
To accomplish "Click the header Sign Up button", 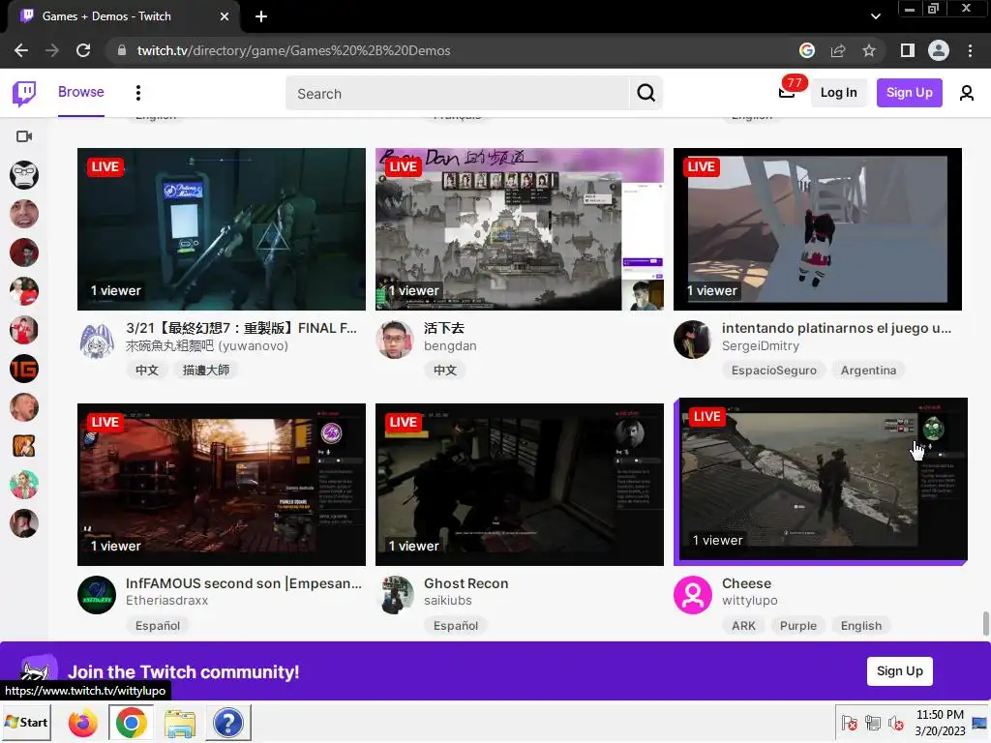I will click(909, 93).
